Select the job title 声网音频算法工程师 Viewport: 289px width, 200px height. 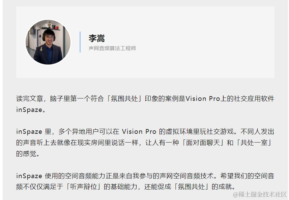[x=112, y=48]
